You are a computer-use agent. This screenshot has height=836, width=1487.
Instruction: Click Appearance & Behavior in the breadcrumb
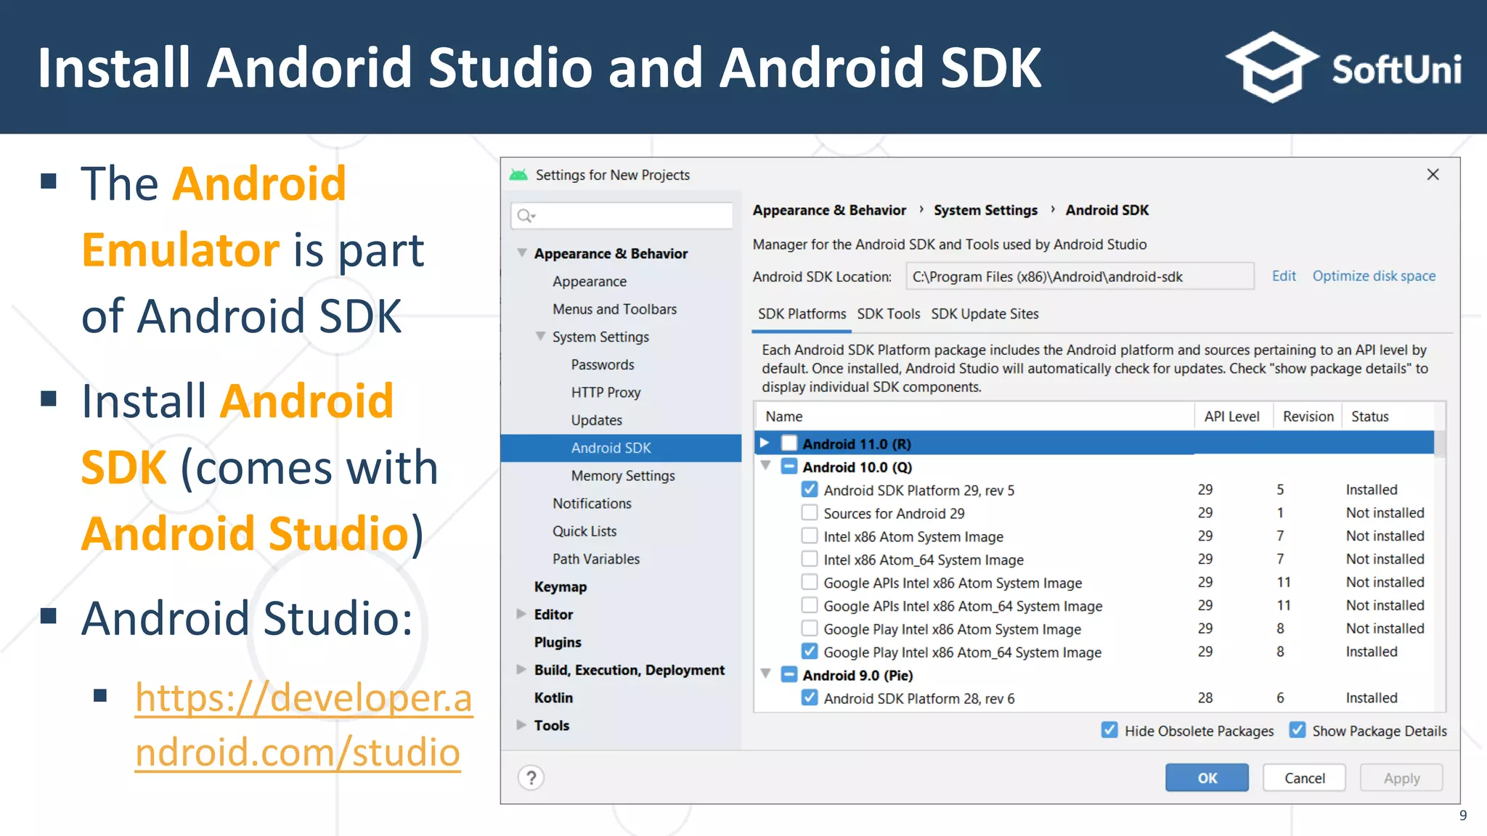829,210
